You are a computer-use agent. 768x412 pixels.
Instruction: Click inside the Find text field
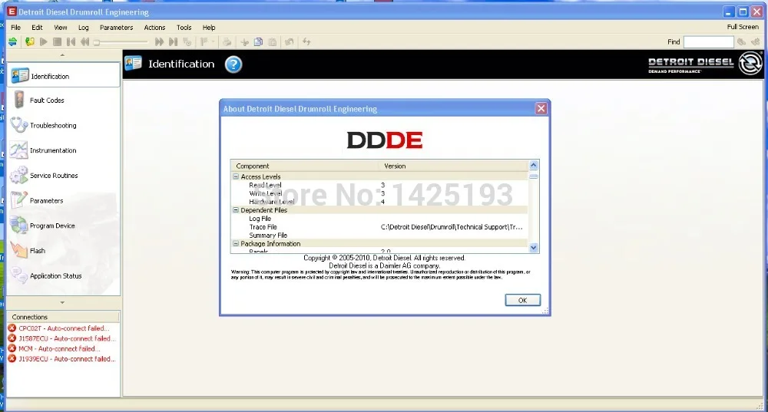[x=708, y=42]
